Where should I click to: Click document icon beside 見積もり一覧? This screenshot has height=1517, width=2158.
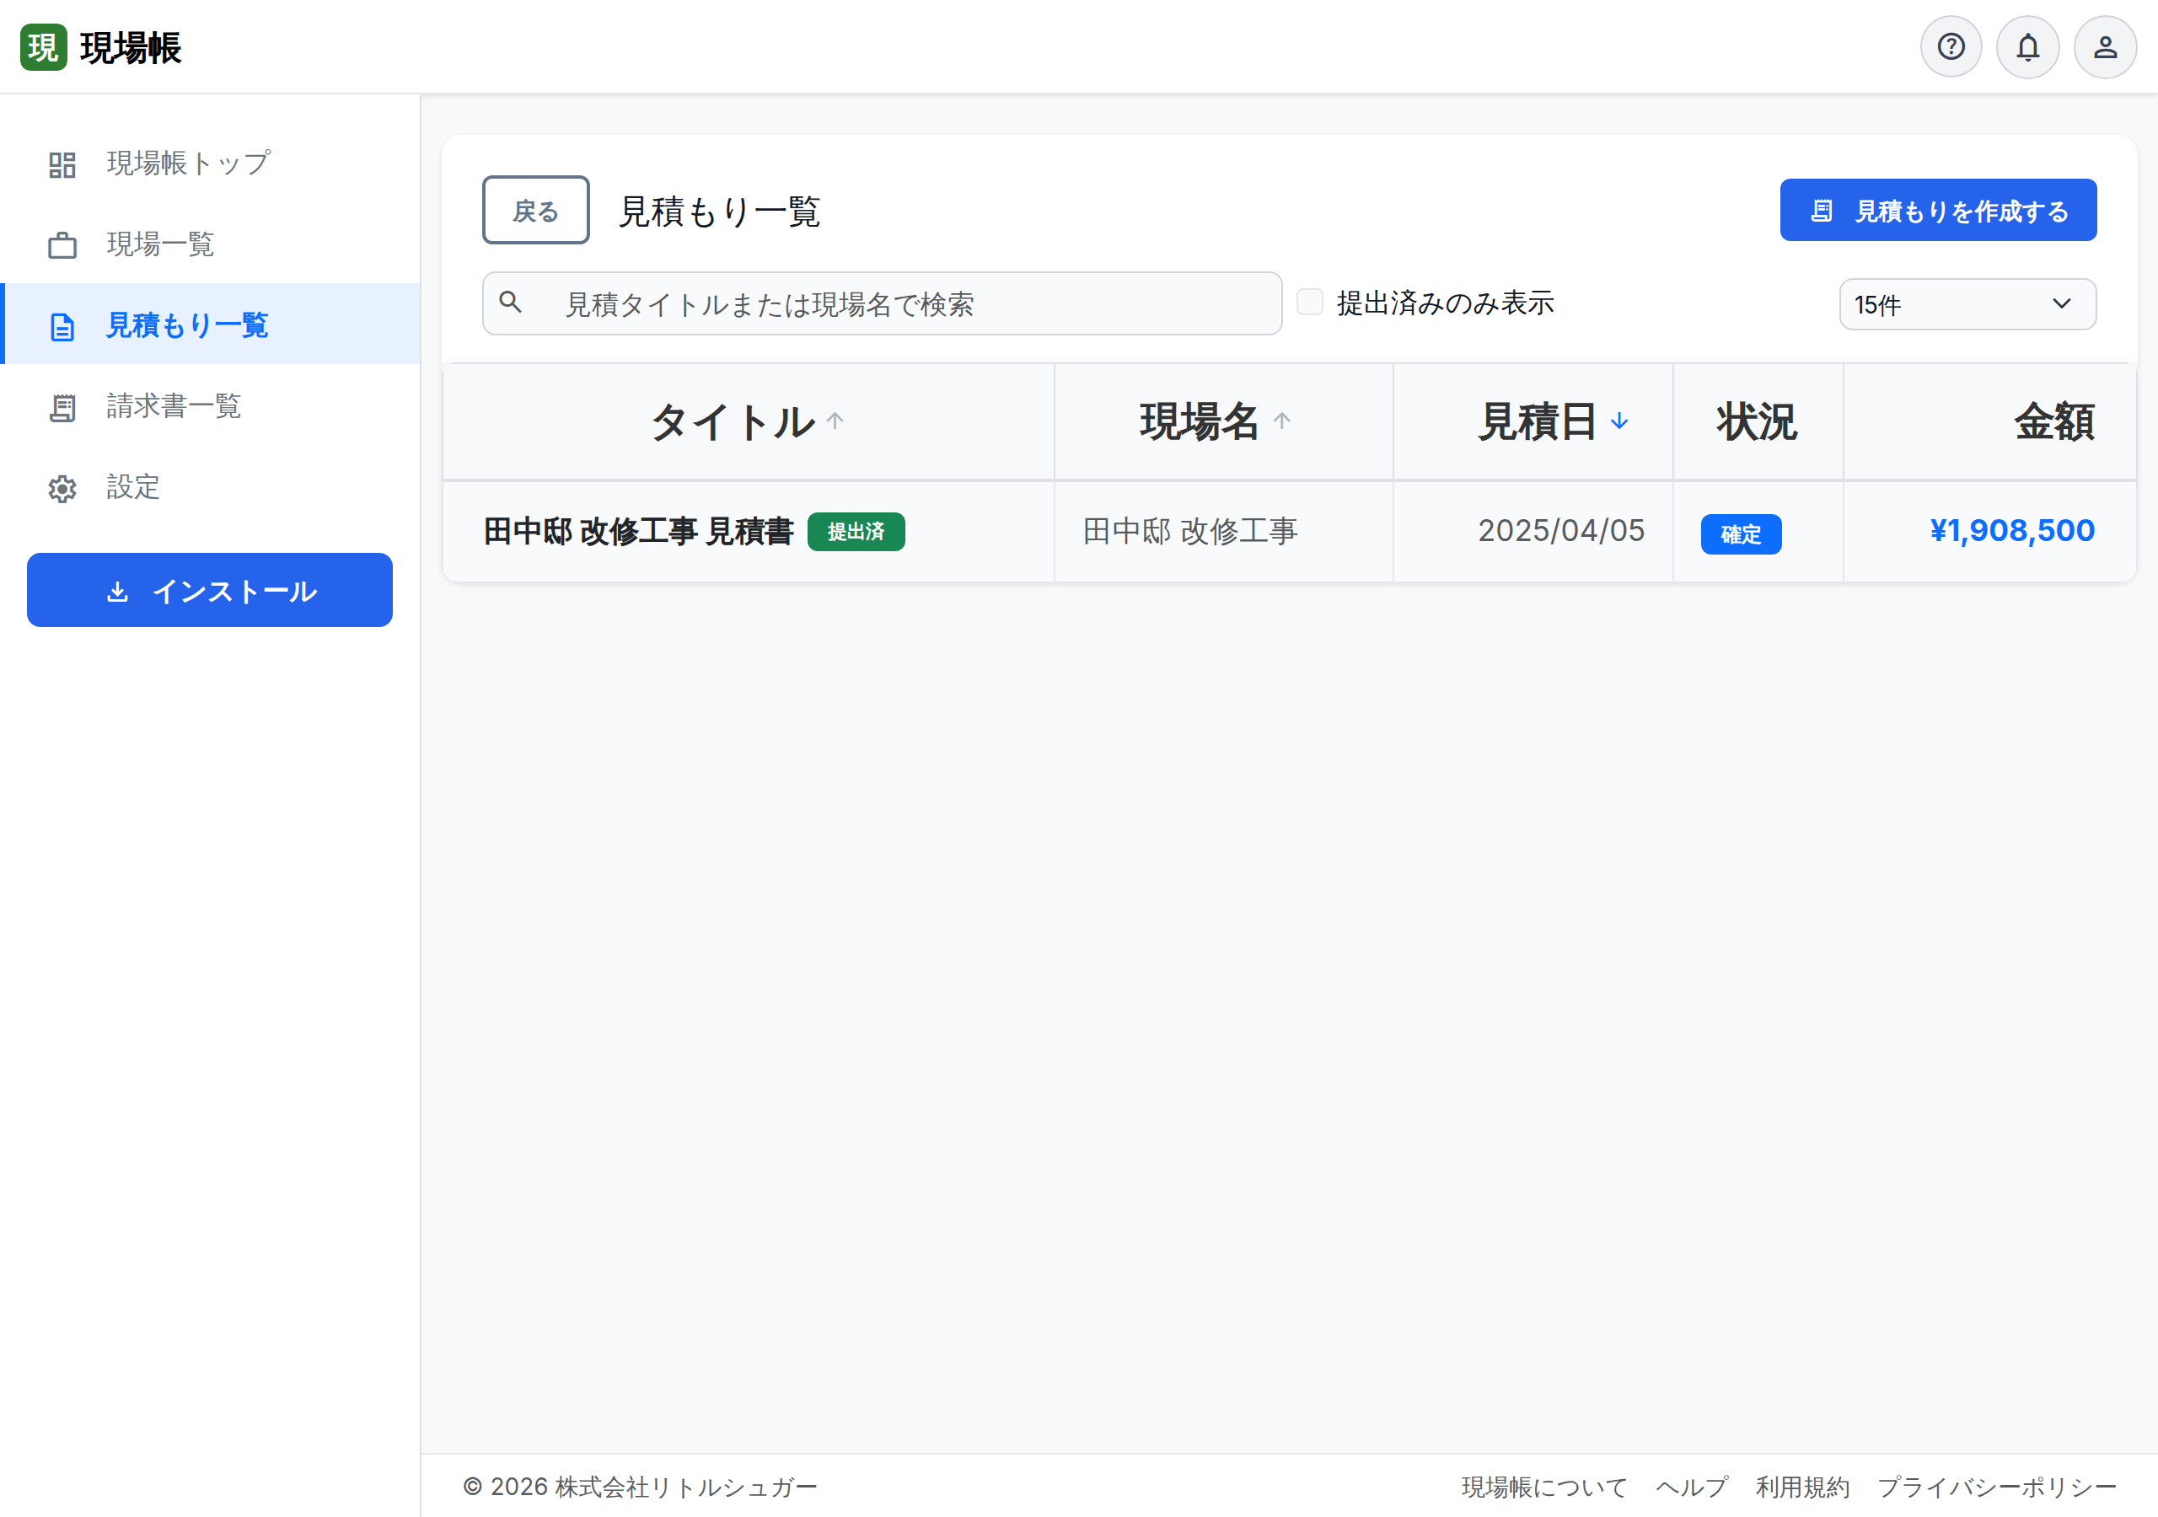point(62,326)
